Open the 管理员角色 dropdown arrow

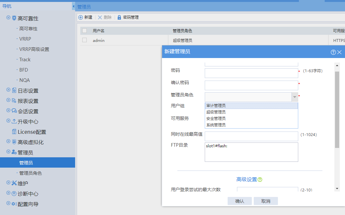click(295, 97)
